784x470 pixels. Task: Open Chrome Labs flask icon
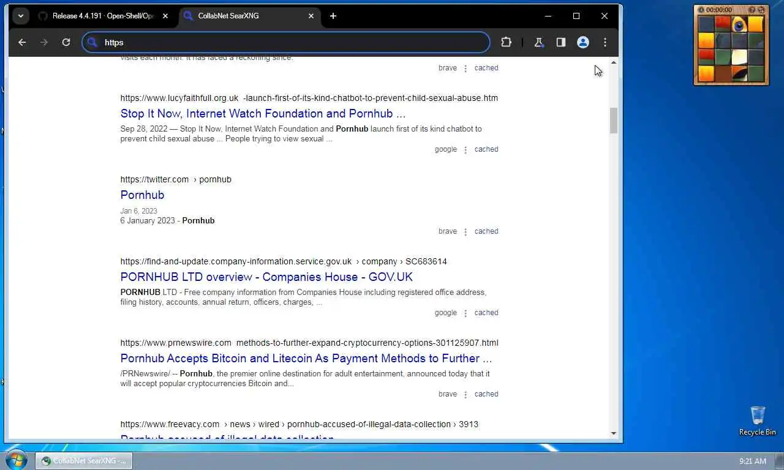point(539,42)
